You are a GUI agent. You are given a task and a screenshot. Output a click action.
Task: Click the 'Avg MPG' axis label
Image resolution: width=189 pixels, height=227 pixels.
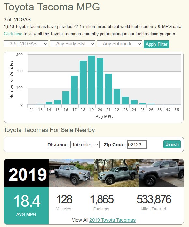pos(104,117)
